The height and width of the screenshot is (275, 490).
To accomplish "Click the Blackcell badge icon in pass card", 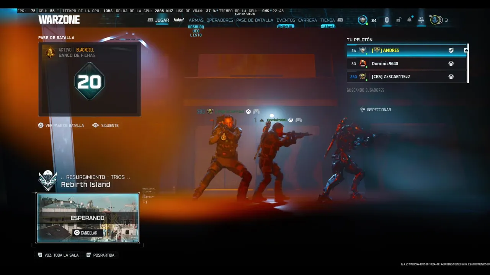I will click(50, 52).
